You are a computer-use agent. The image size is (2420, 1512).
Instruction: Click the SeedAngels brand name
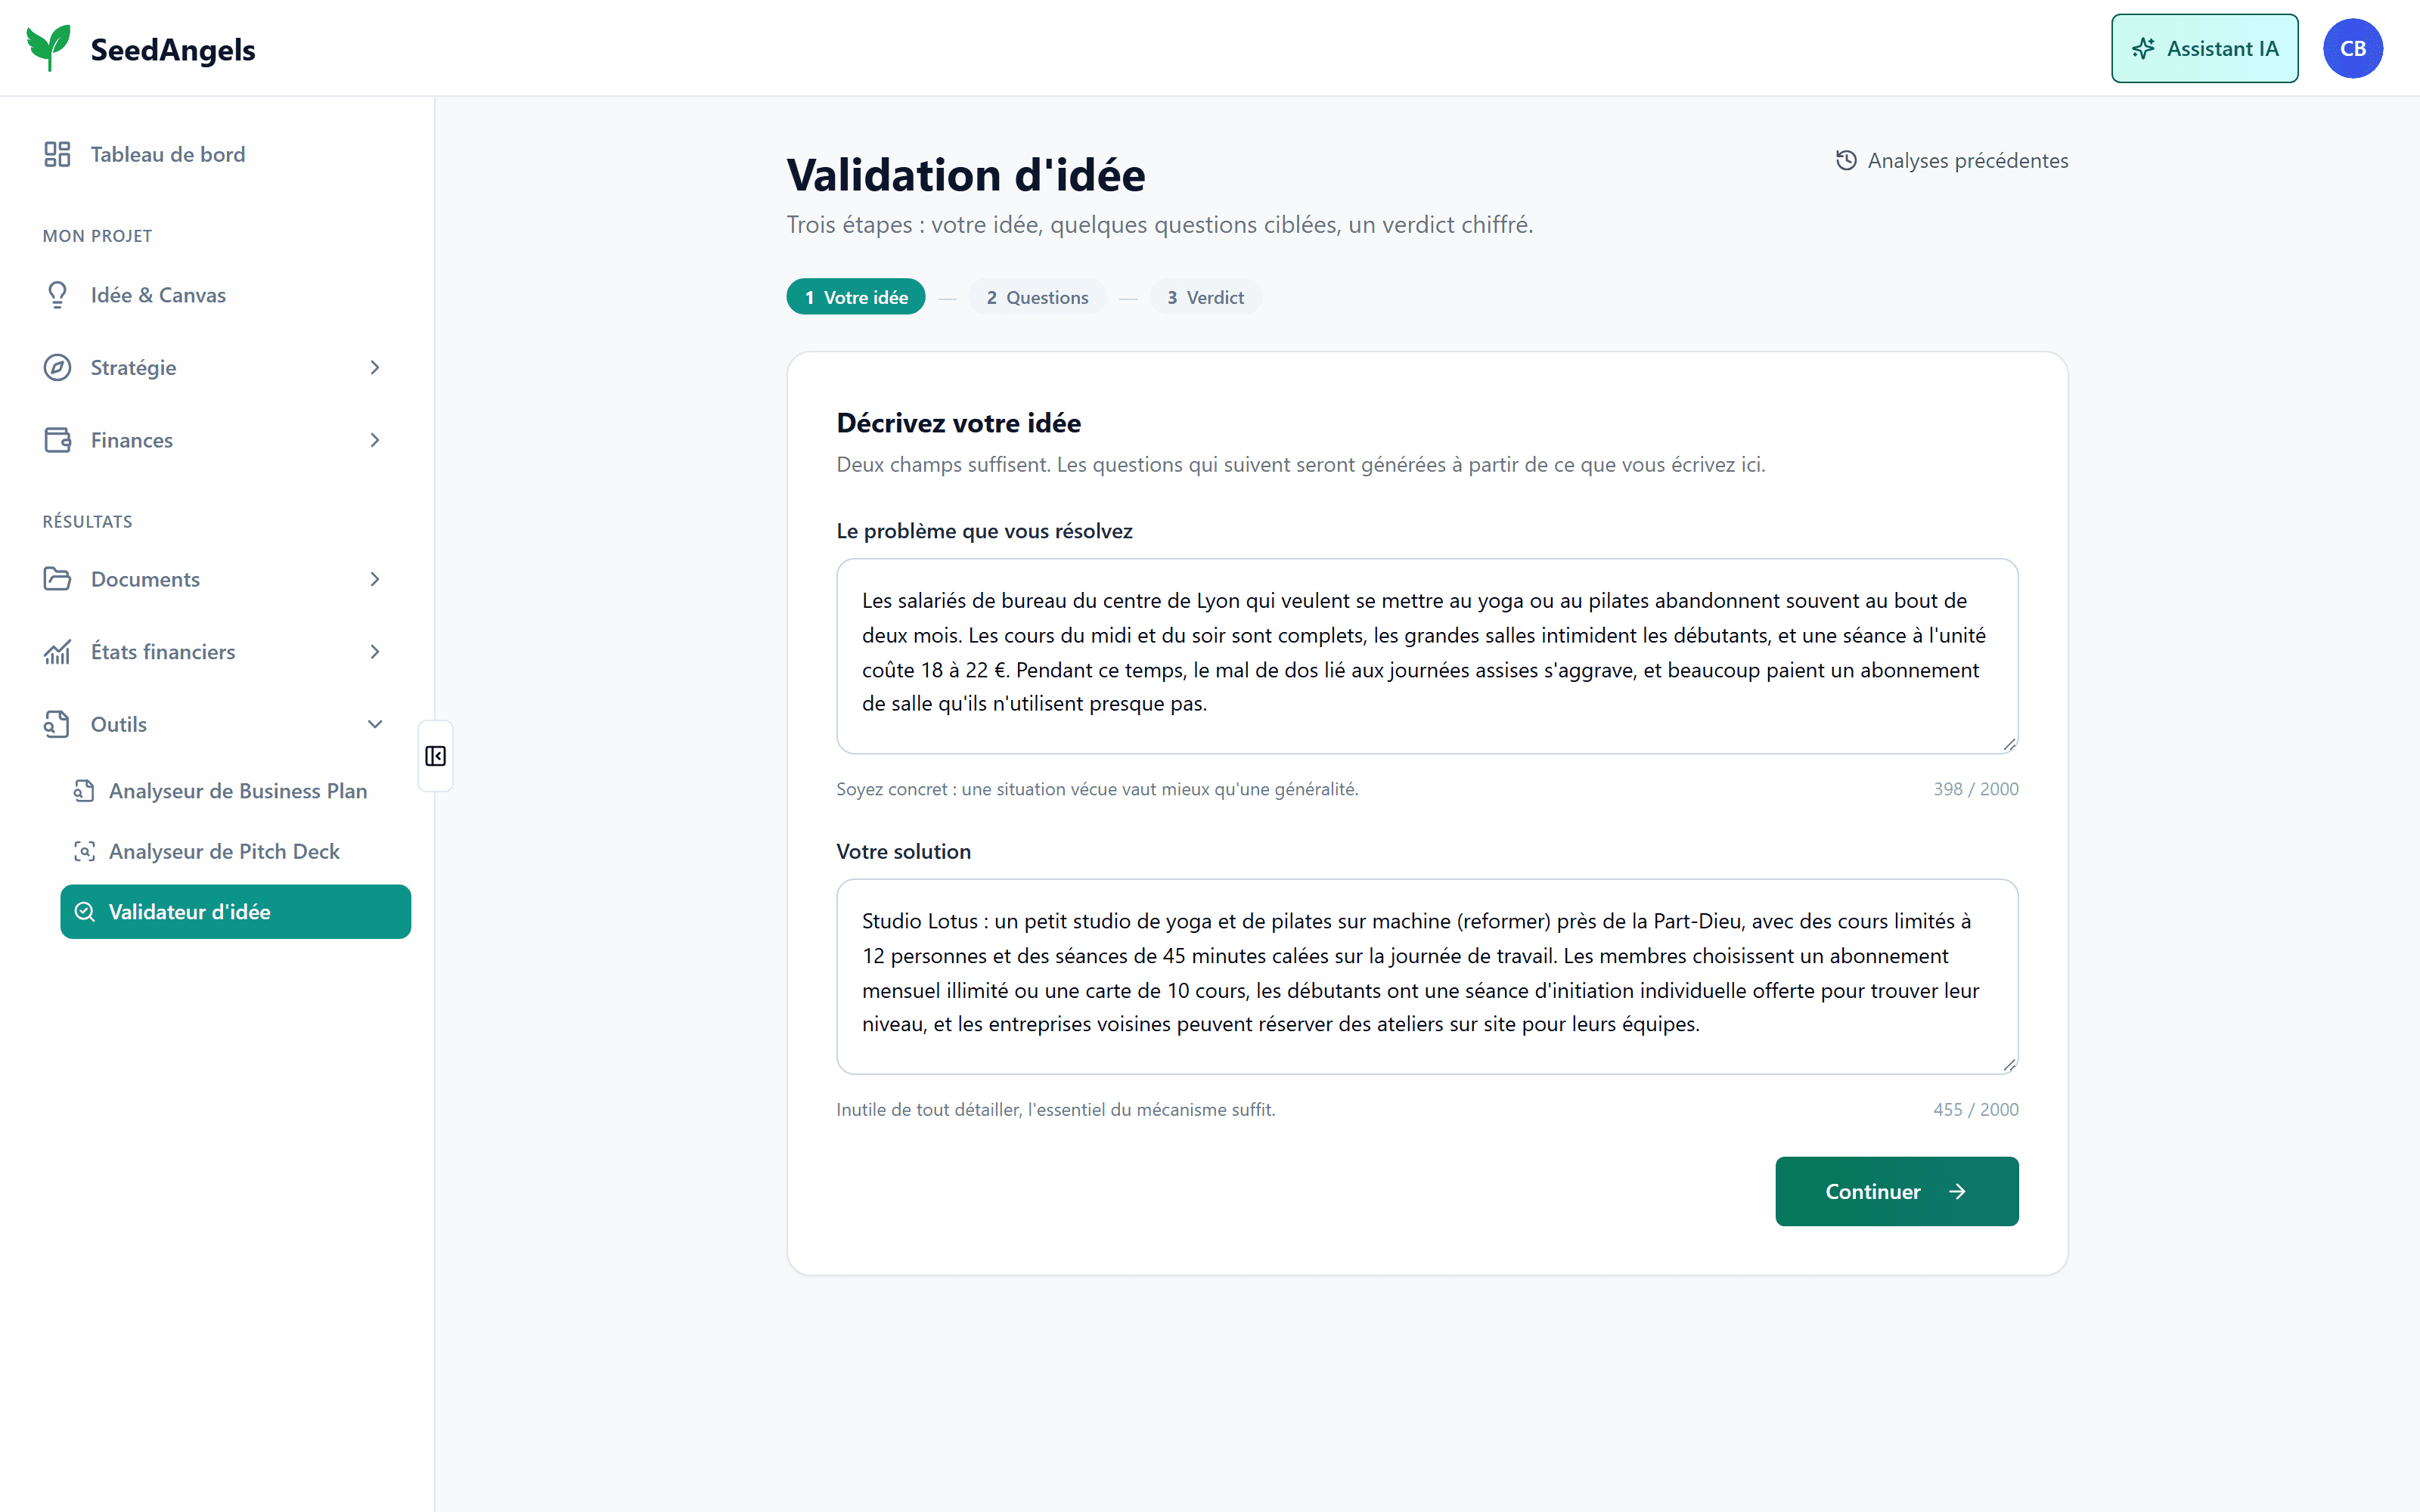click(x=173, y=49)
